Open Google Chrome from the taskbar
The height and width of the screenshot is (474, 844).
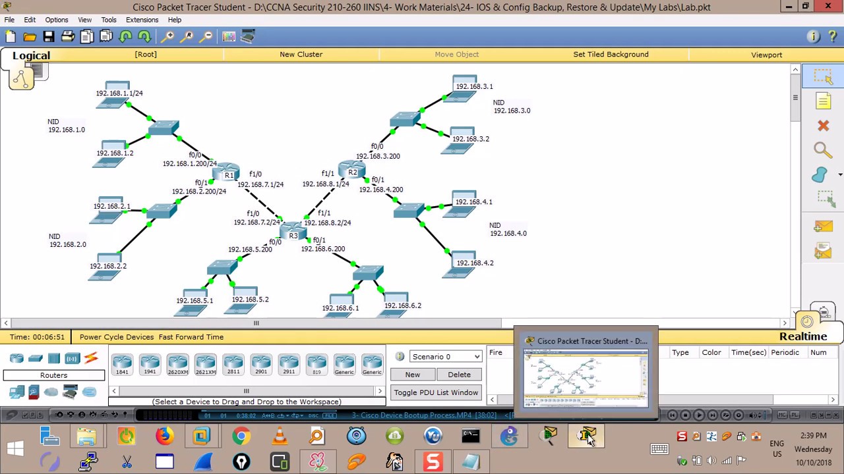pyautogui.click(x=241, y=436)
